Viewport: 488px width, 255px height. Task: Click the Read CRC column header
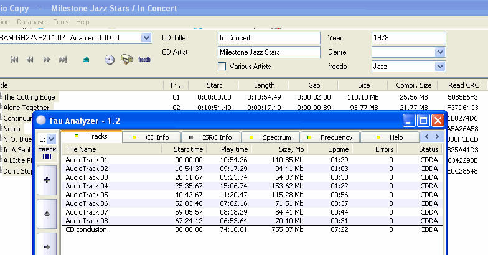463,85
